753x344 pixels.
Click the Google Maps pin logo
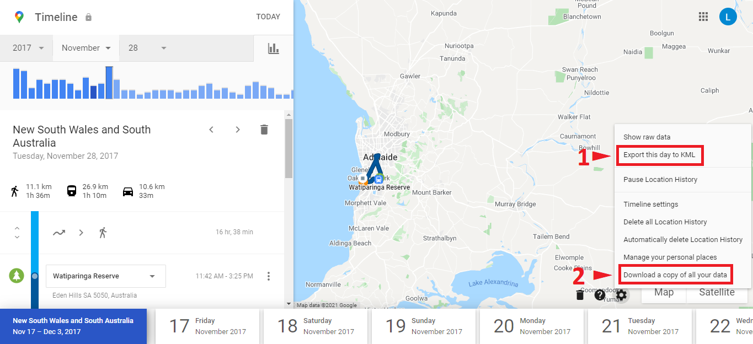pyautogui.click(x=19, y=17)
